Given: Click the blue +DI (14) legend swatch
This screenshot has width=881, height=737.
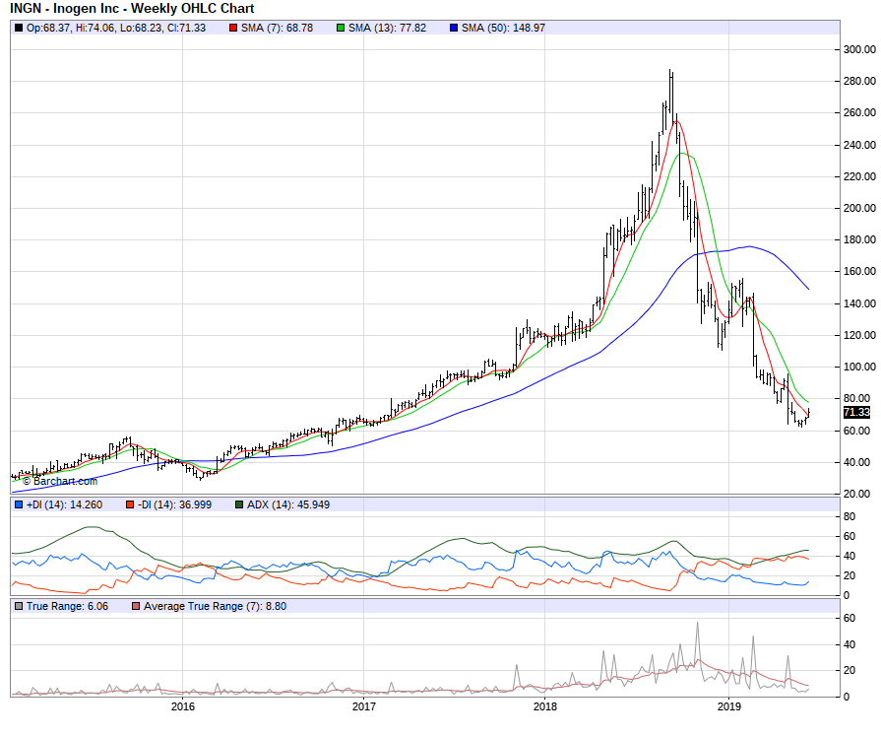Looking at the screenshot, I should click(x=19, y=504).
